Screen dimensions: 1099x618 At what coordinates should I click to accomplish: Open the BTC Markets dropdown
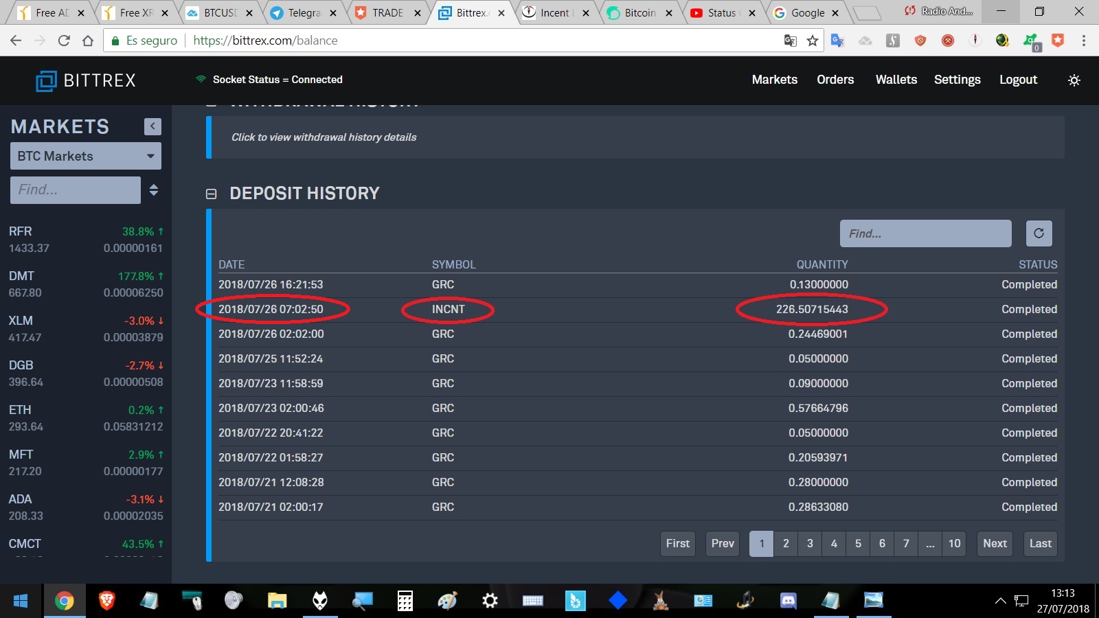pyautogui.click(x=86, y=156)
